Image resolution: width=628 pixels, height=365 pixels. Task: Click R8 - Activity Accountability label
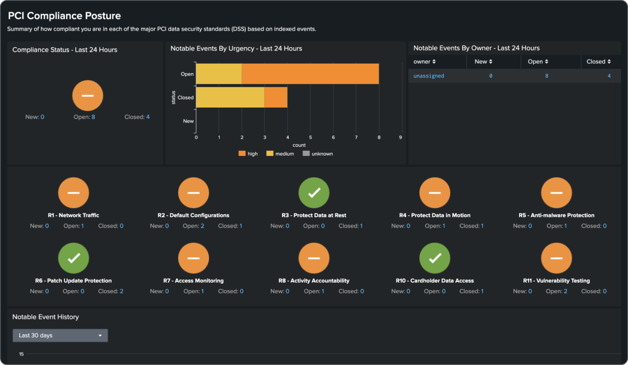[314, 281]
